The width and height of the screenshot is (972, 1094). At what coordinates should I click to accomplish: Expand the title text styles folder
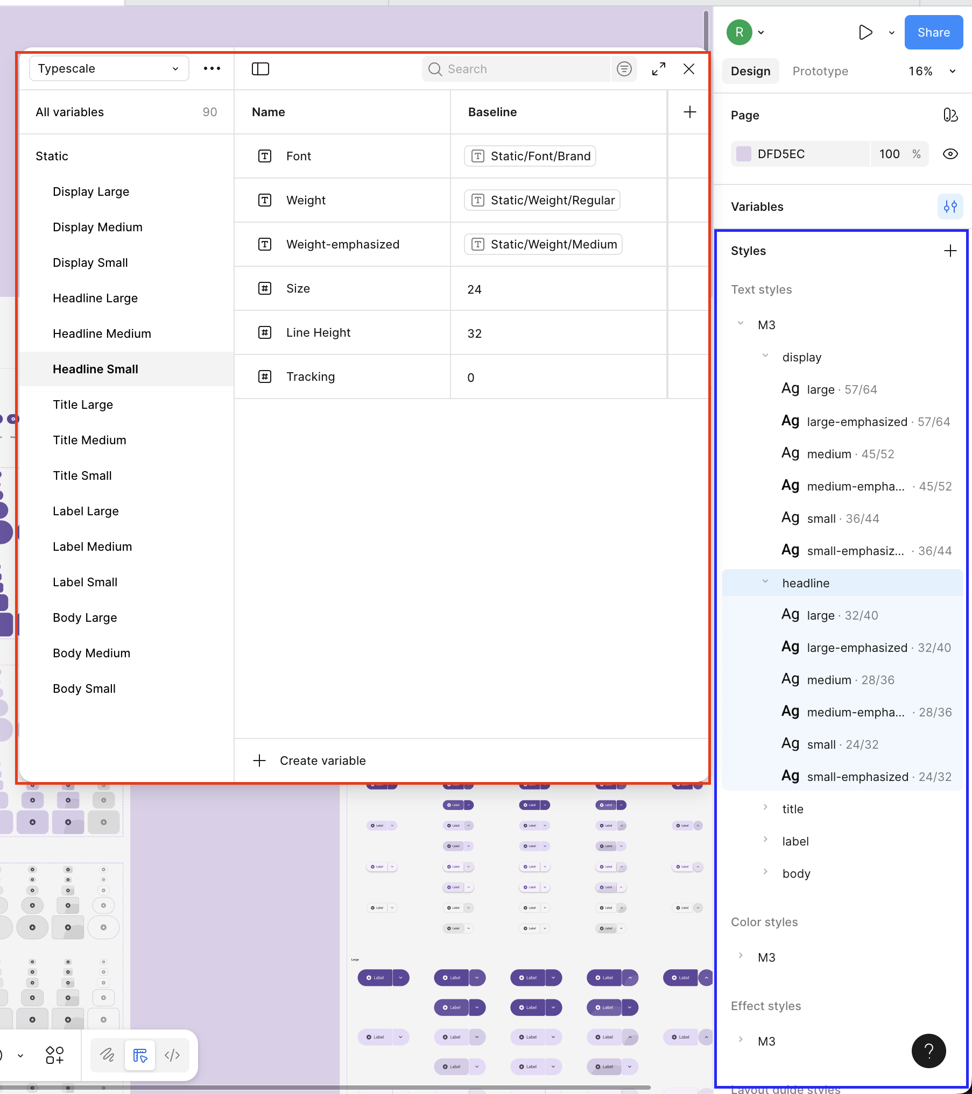point(765,808)
